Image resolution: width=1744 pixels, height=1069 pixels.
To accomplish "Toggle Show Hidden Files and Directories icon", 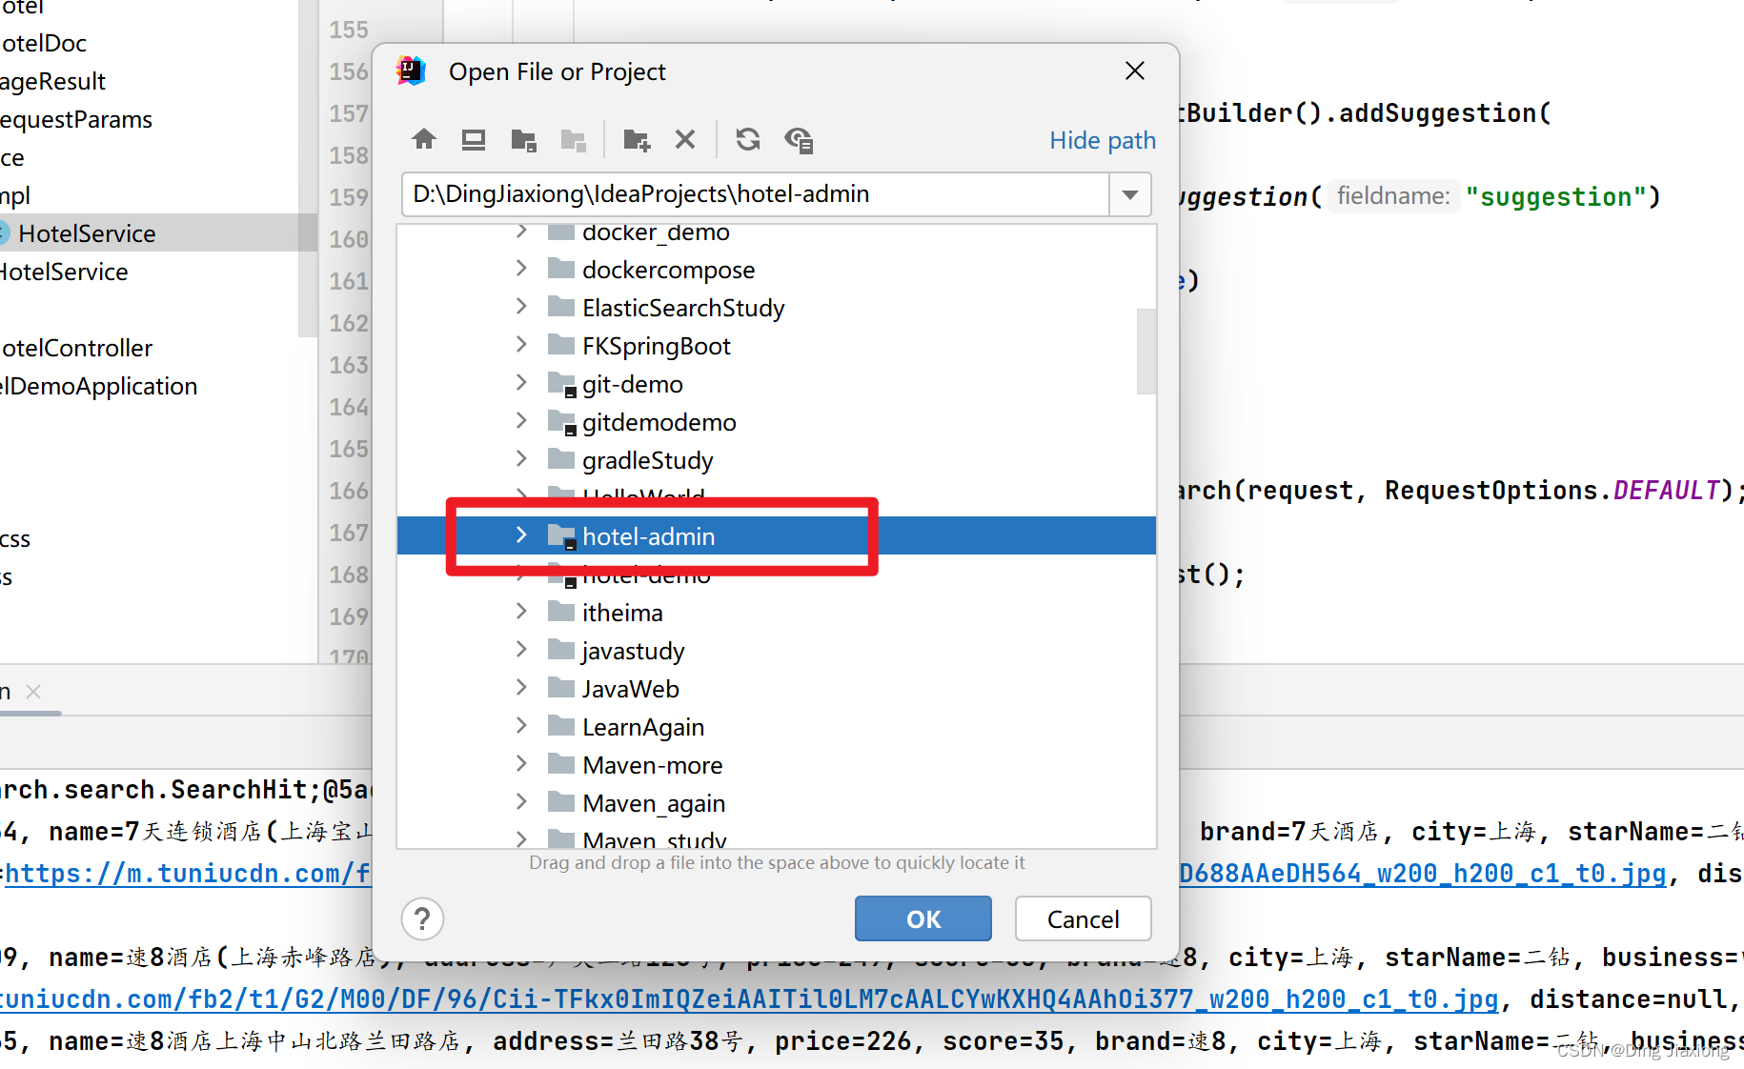I will 799,140.
